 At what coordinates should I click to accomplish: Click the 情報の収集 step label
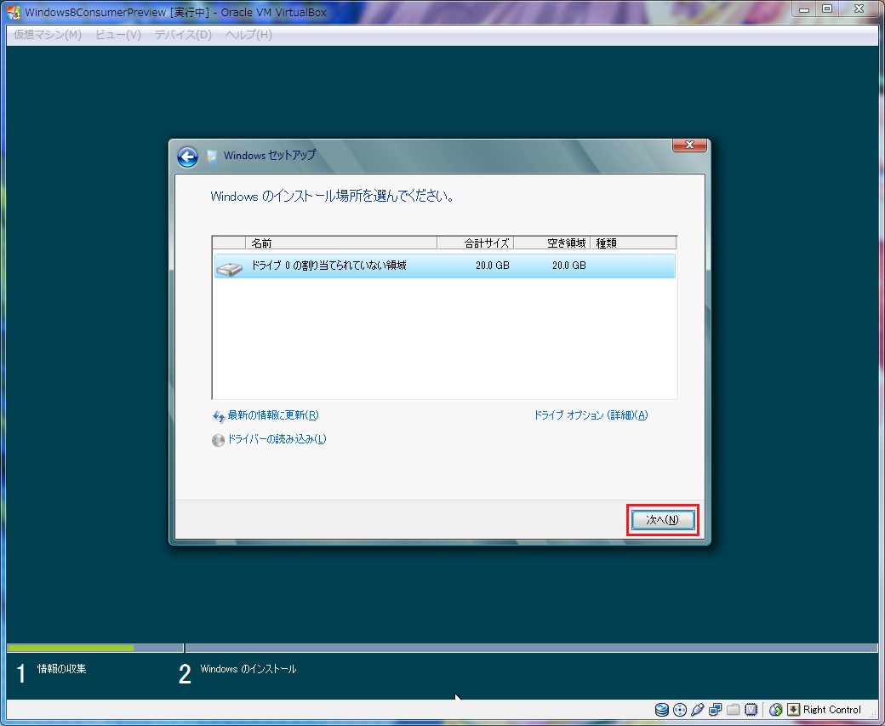pos(61,669)
